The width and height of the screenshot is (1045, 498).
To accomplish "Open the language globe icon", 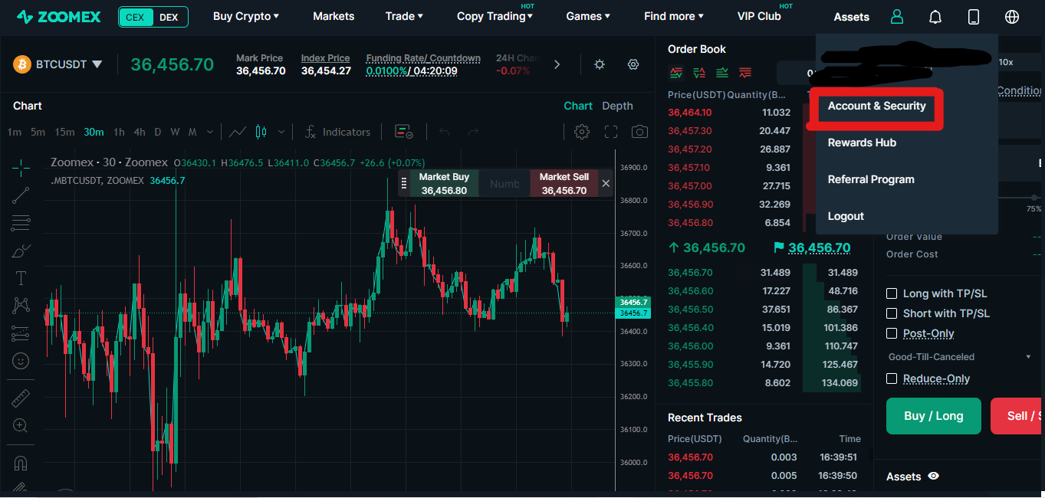I will (1012, 17).
